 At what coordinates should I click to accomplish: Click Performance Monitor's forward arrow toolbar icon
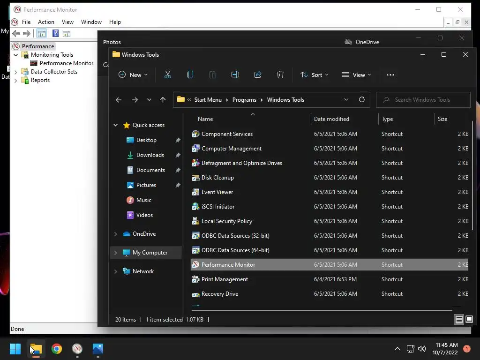point(27,34)
